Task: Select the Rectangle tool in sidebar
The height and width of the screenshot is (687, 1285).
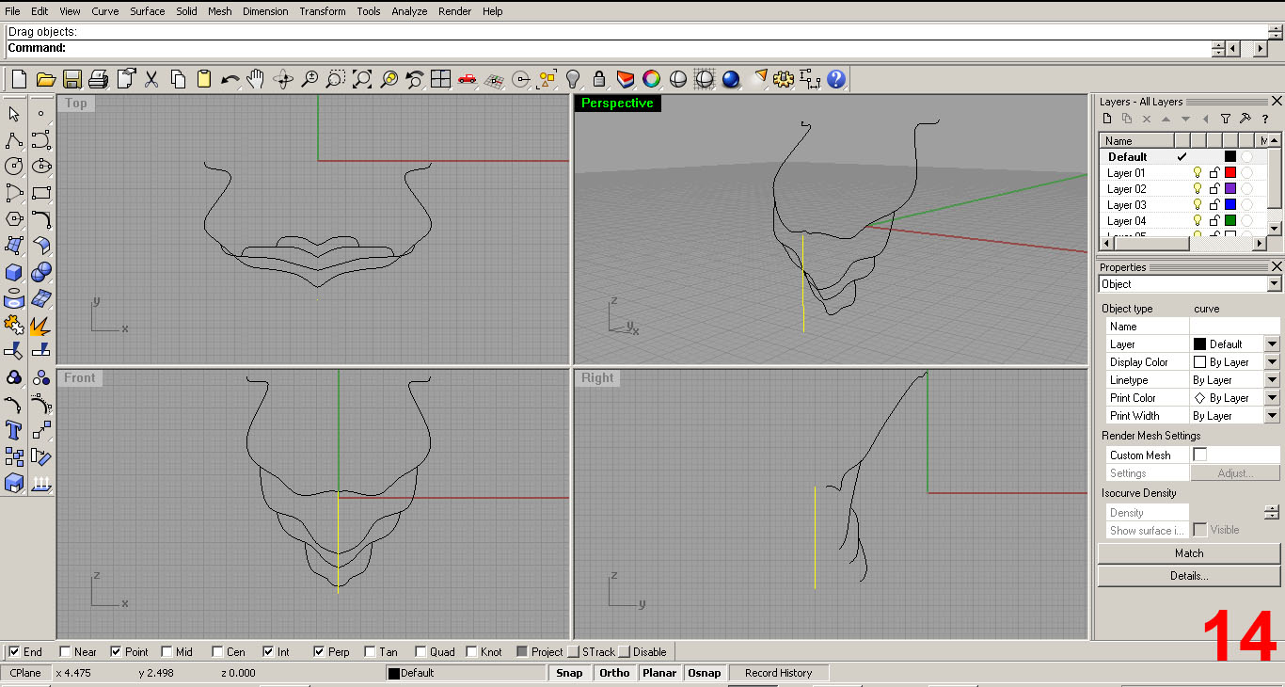Action: pos(41,193)
